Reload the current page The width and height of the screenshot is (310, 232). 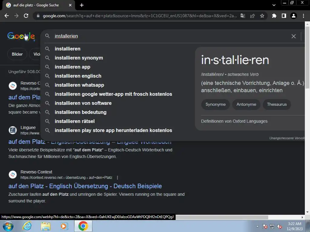pos(26,16)
